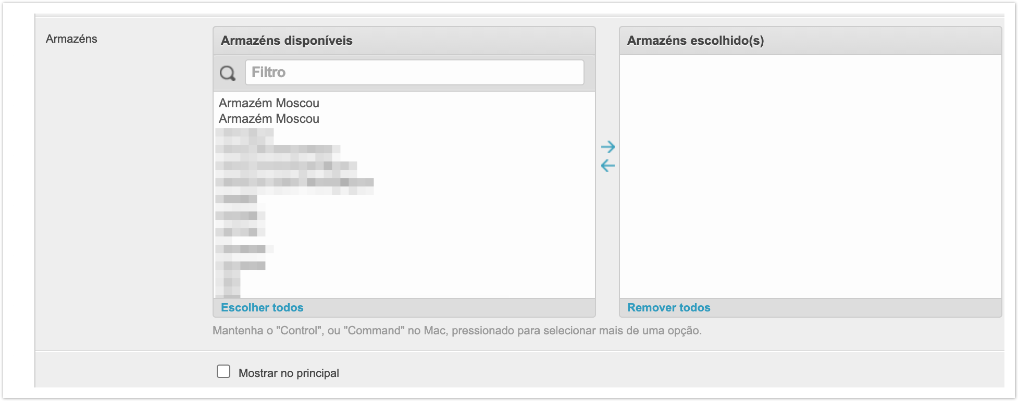Click footer bar beside Remover todos
1018x401 pixels.
(x=854, y=308)
